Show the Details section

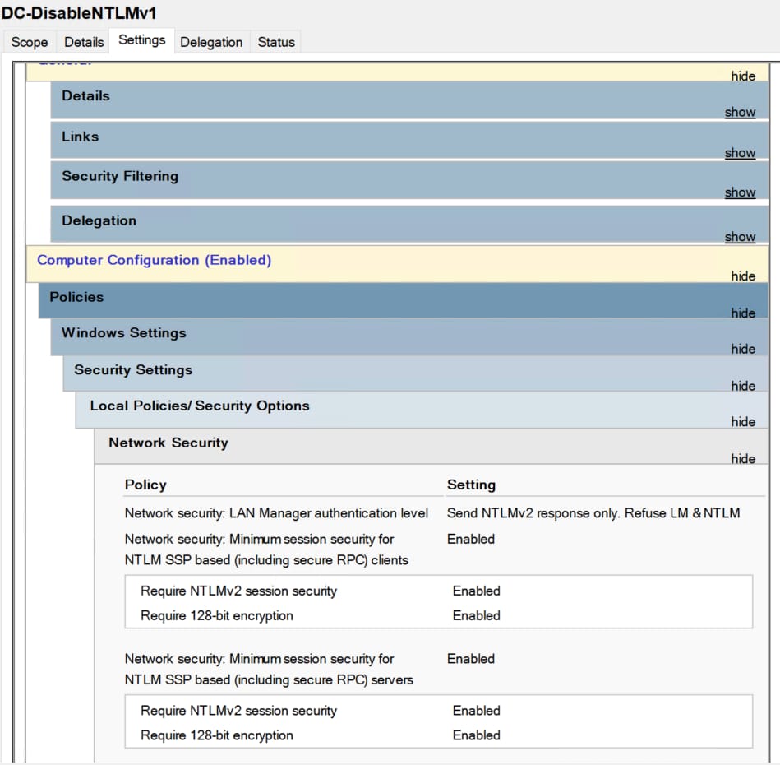[x=740, y=113]
